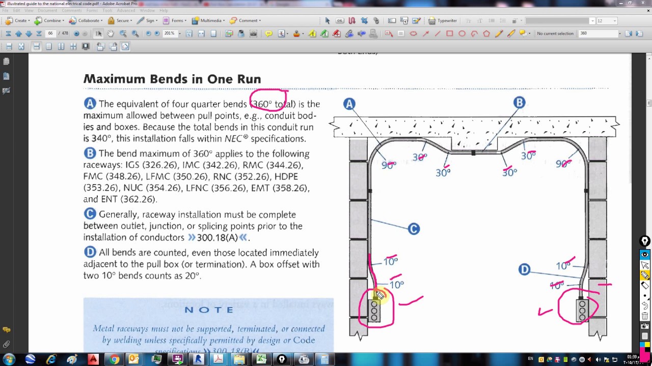This screenshot has height=366, width=652.
Task: Enable Two-Up page layout
Action: click(61, 47)
